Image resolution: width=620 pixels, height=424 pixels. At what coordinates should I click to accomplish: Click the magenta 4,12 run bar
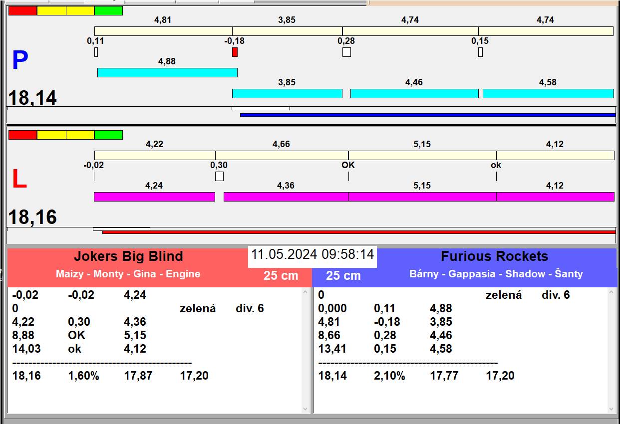555,197
